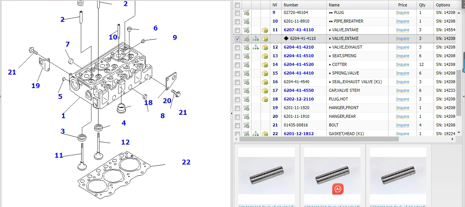Image resolution: width=465 pixels, height=207 pixels.
Task: Click box icon for PLUG,HOT row
Action: point(265,99)
